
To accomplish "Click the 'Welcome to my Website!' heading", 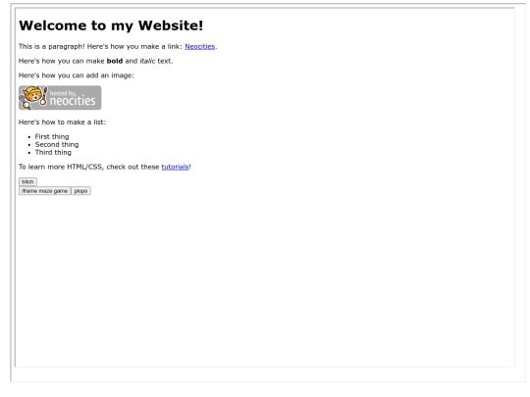I will 111,25.
